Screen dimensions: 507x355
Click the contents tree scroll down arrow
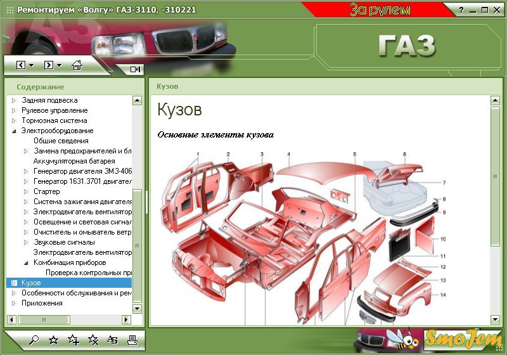tap(137, 309)
